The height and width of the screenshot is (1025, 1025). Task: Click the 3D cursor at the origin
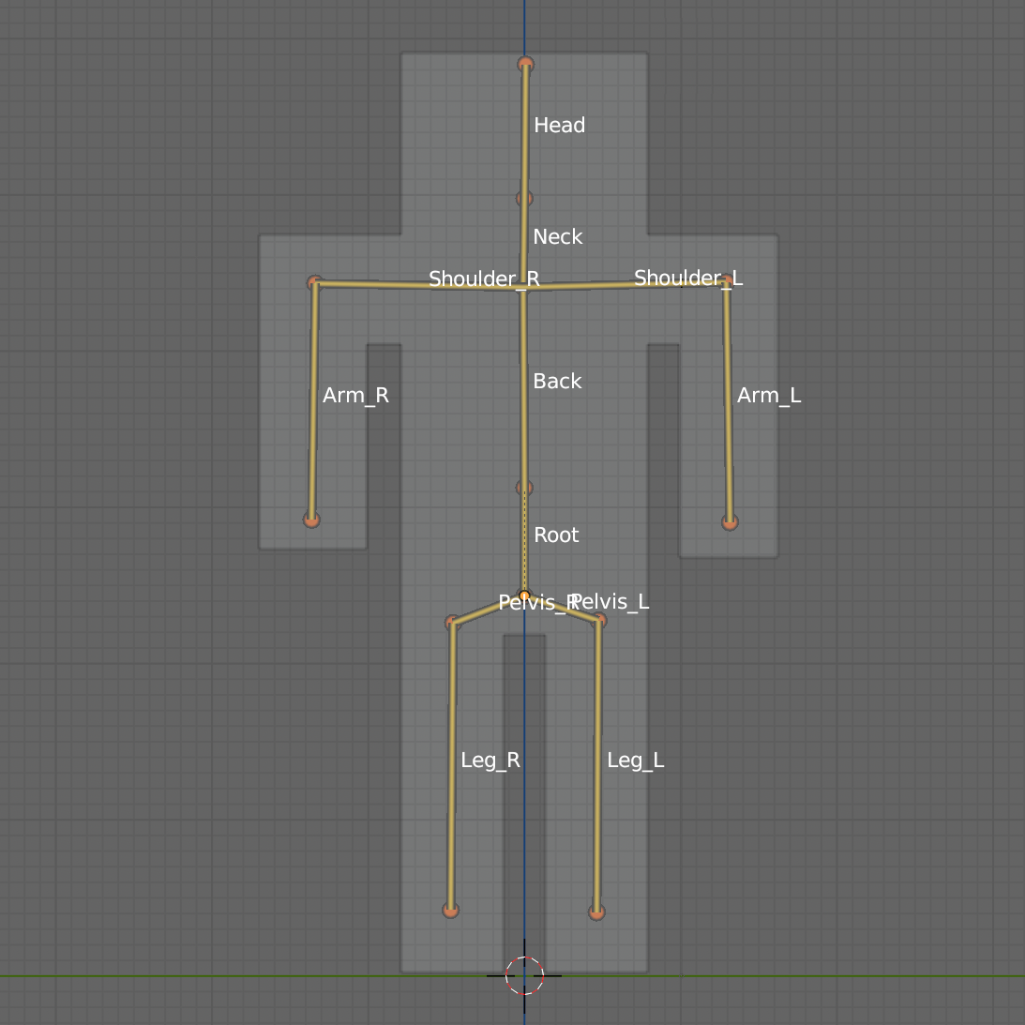point(524,975)
